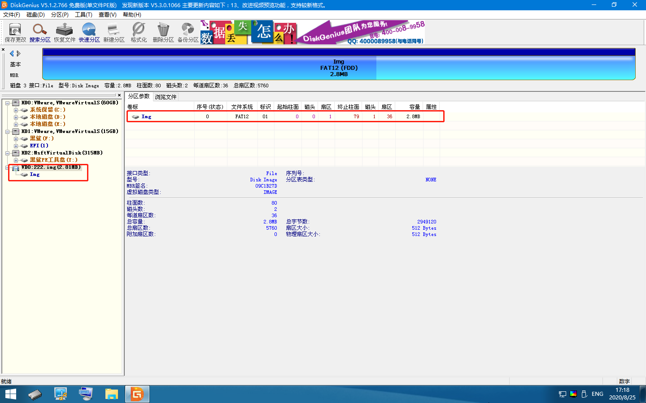Viewport: 646px width, 403px height.
Task: Open the 文件(F) menu
Action: pos(12,15)
